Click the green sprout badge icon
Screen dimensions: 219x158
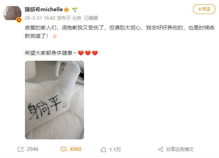coord(75,9)
